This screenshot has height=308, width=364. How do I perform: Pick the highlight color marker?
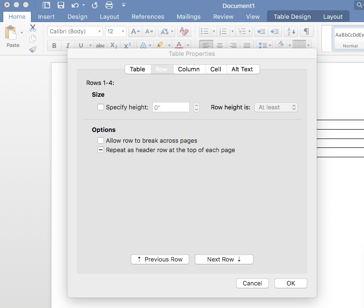tap(159, 45)
